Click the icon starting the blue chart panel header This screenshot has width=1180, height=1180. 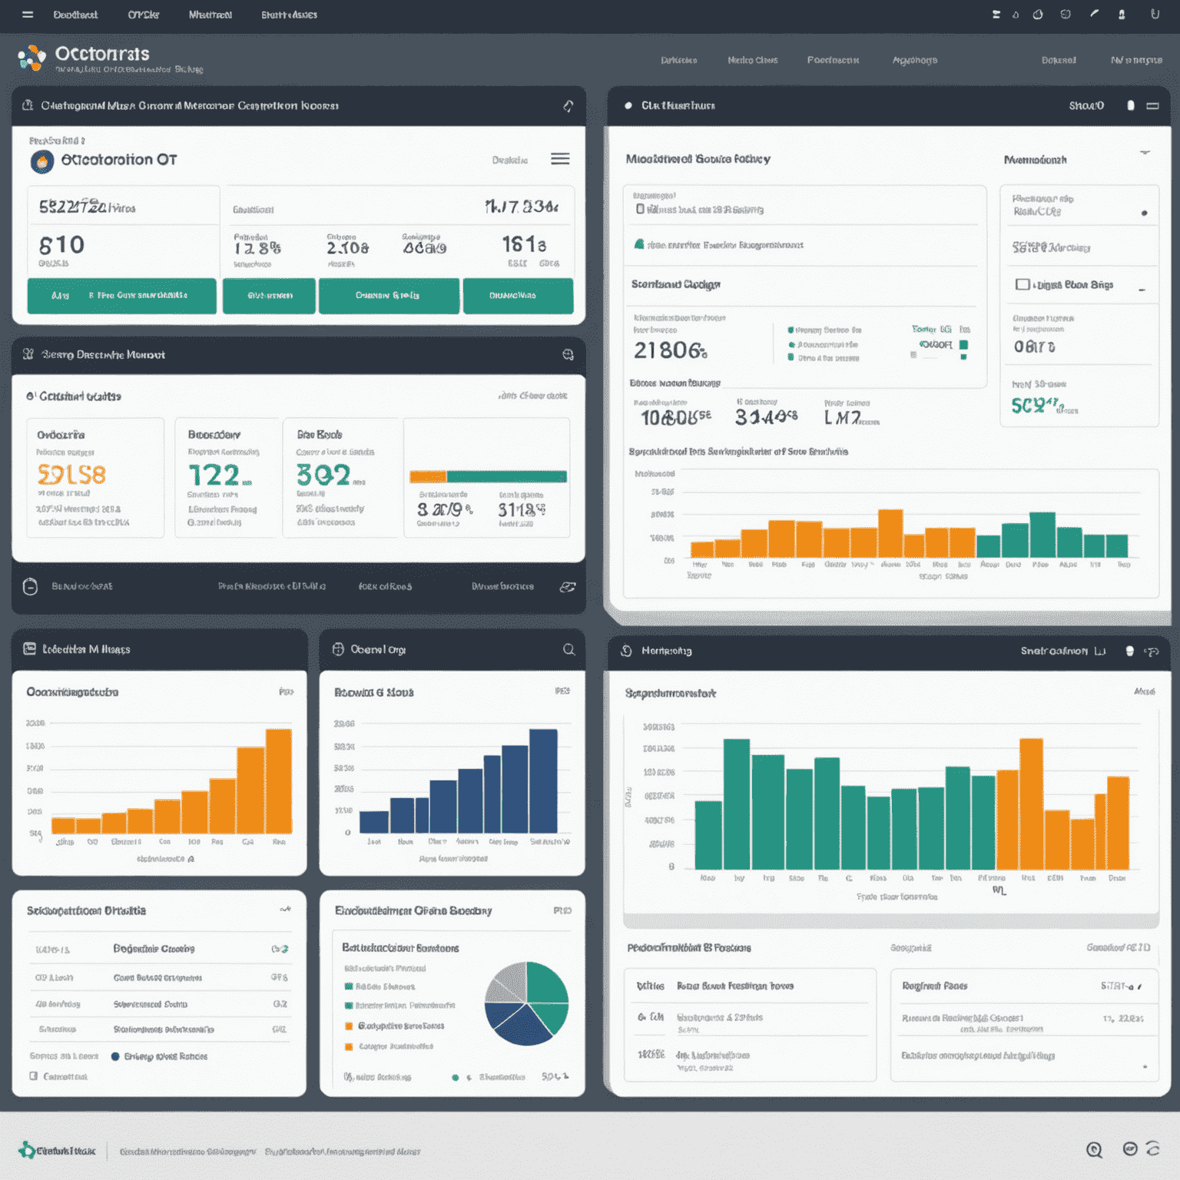pos(338,649)
